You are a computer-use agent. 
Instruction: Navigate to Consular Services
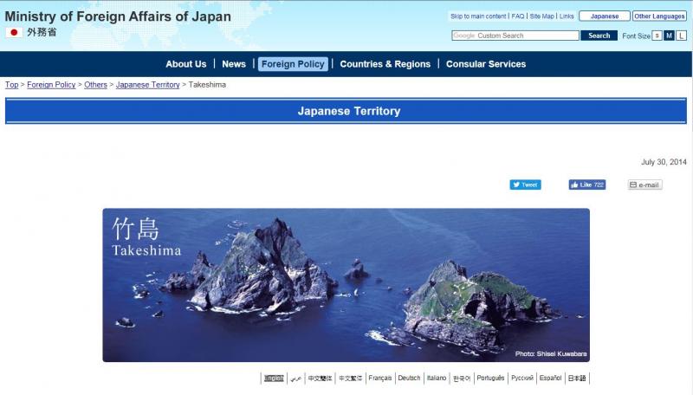coord(485,64)
